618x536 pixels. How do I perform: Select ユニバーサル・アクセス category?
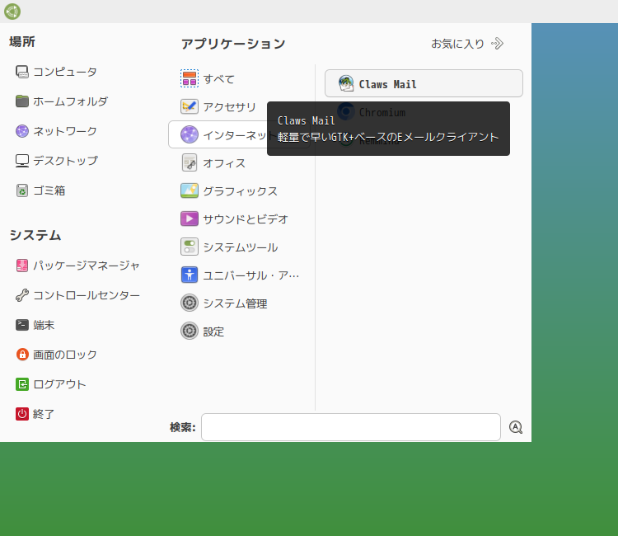(x=239, y=275)
